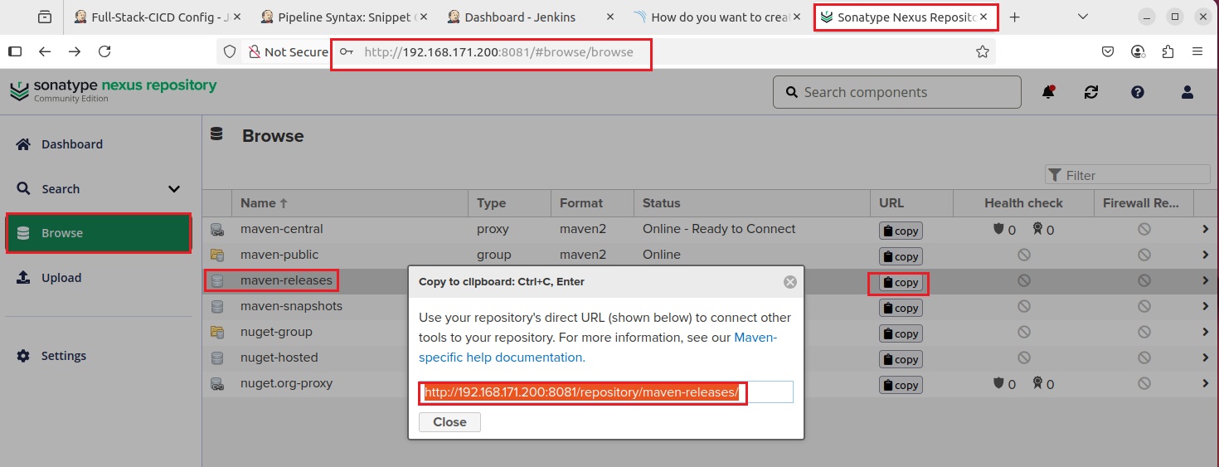Screen dimensions: 1219x467
Task: Click the Firefox View icon
Action: coord(44,17)
